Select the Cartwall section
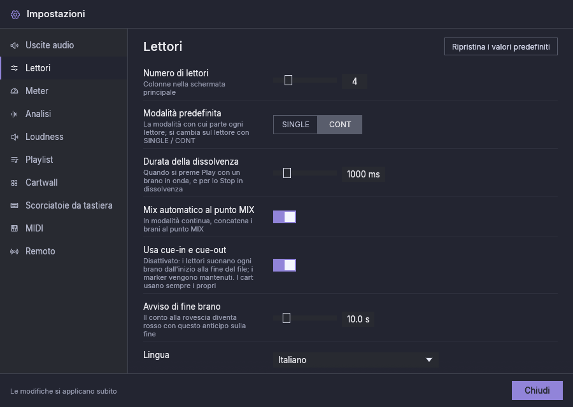The height and width of the screenshot is (407, 573). coord(64,183)
